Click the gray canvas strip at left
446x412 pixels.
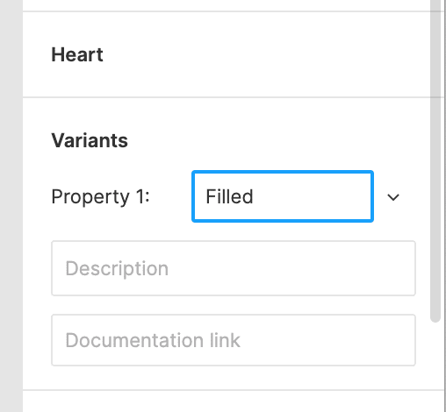pyautogui.click(x=11, y=206)
